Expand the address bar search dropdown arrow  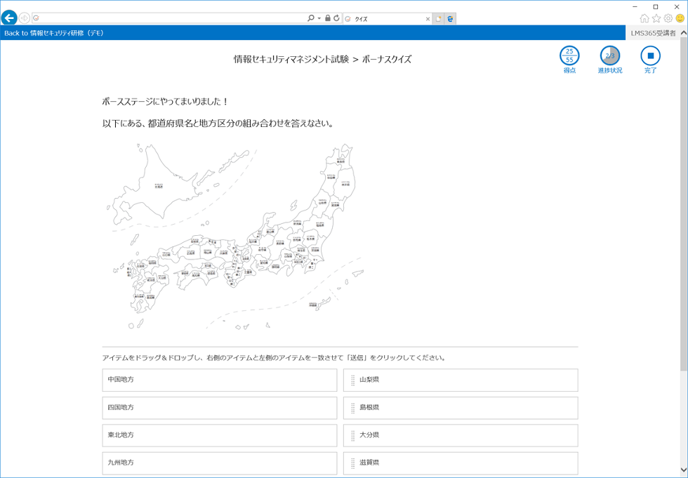319,18
